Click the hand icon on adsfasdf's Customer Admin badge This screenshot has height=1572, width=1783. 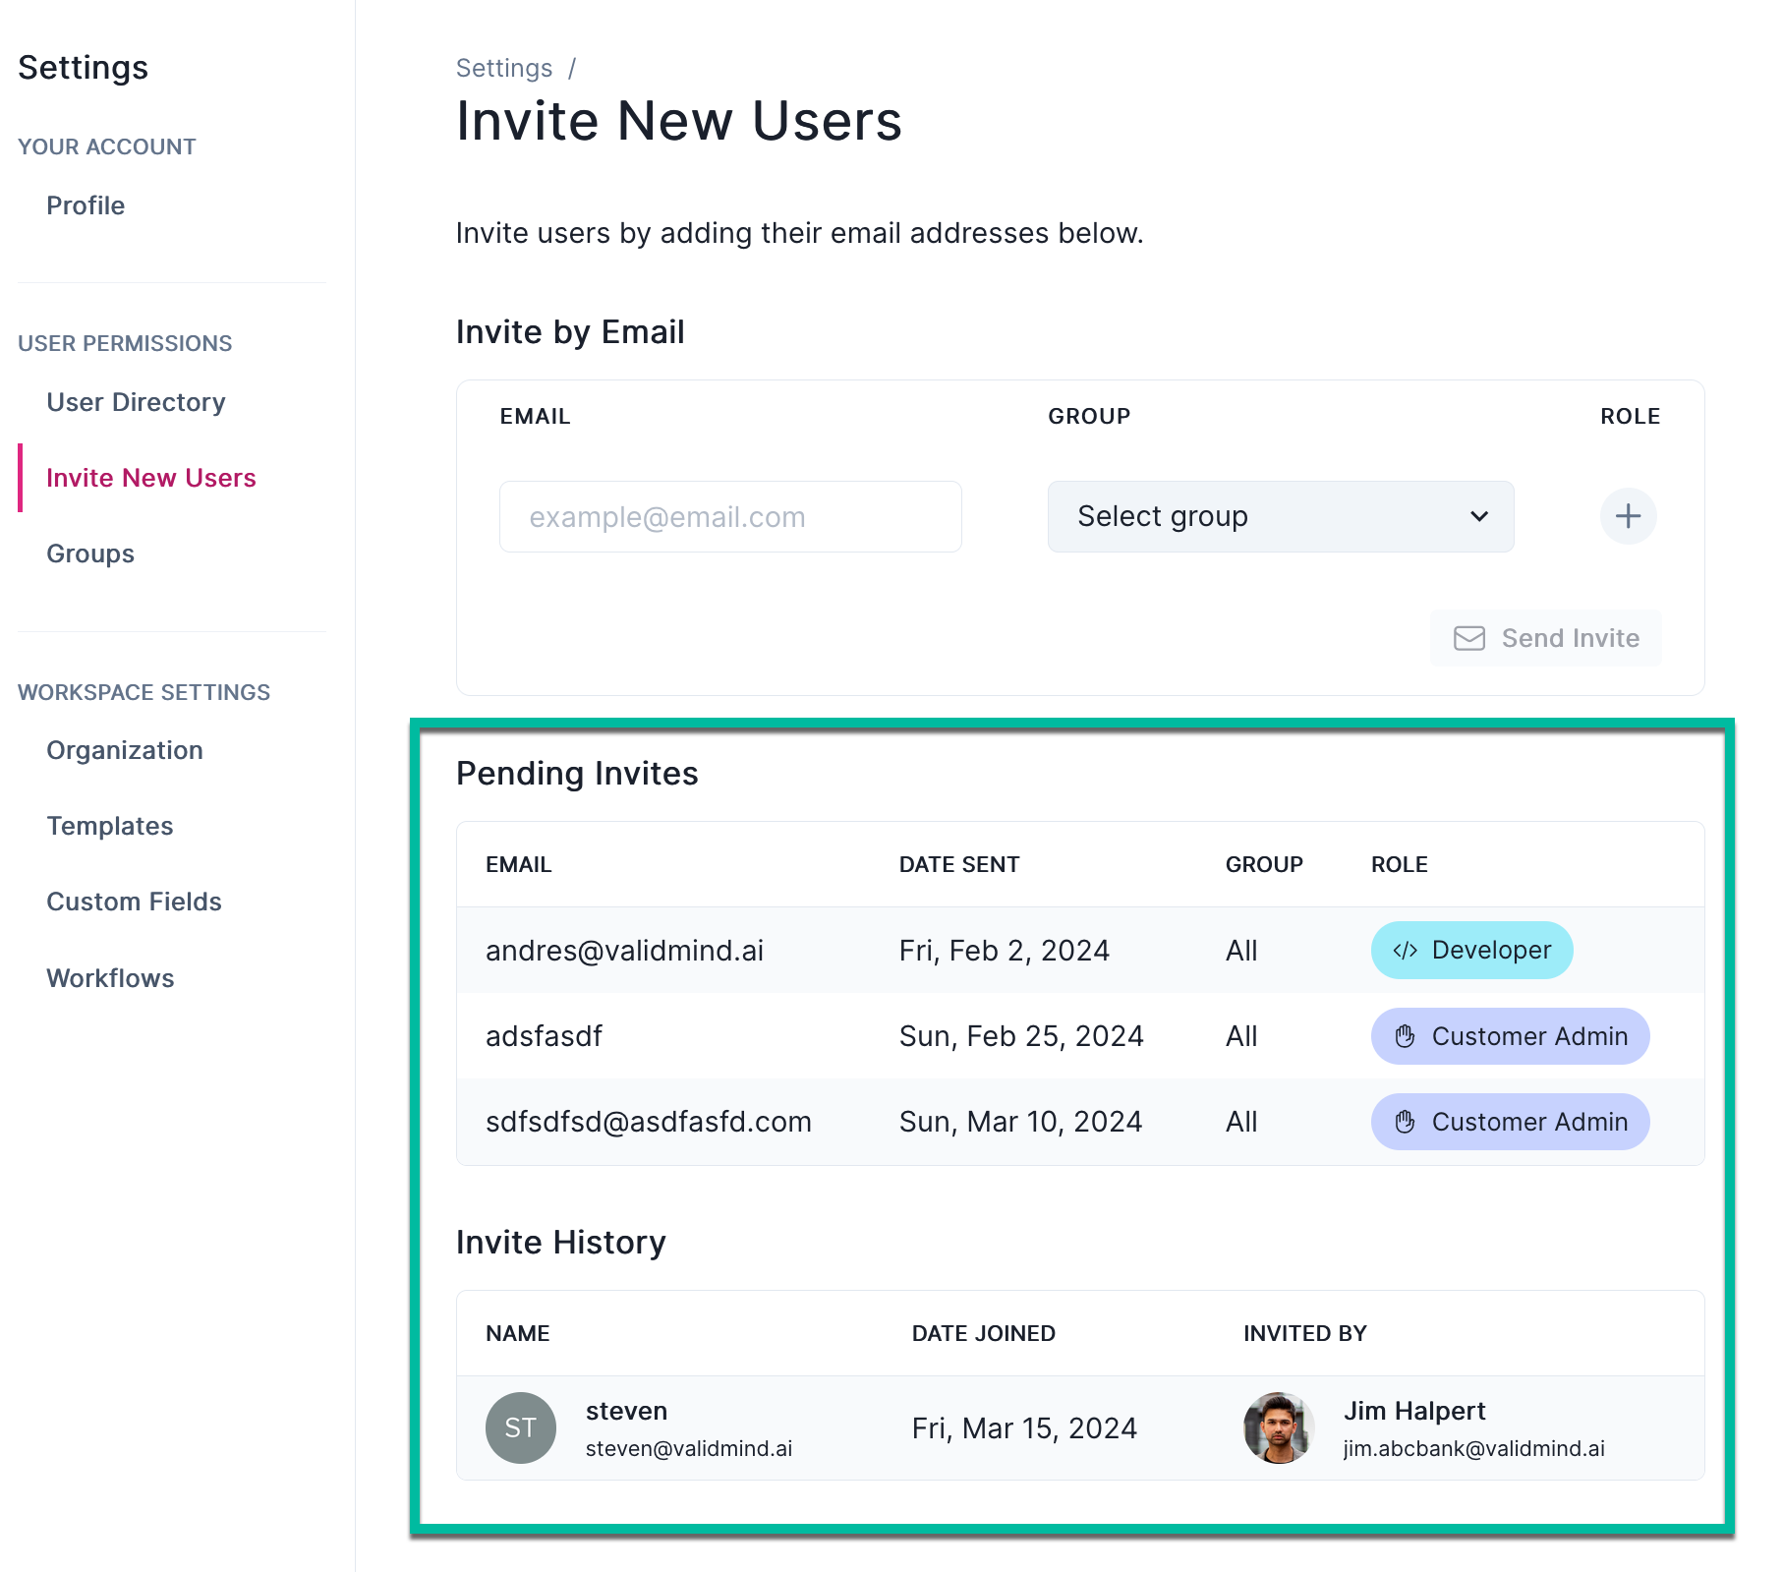coord(1403,1036)
